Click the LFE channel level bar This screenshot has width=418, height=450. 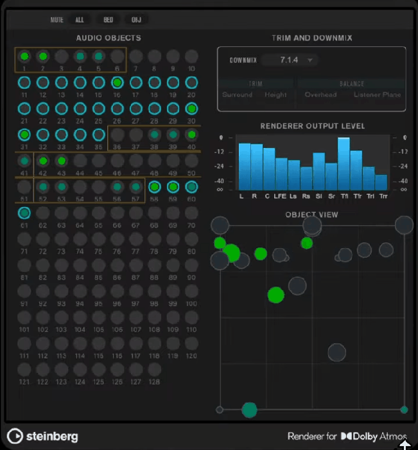pyautogui.click(x=281, y=174)
